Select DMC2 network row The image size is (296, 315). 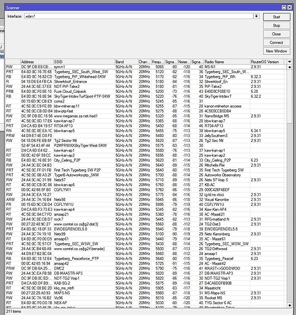pos(146,268)
